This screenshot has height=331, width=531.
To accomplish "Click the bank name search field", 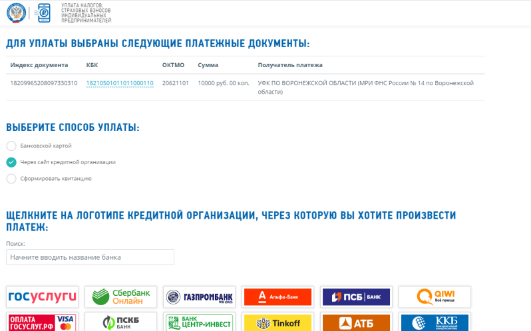I will [x=90, y=257].
